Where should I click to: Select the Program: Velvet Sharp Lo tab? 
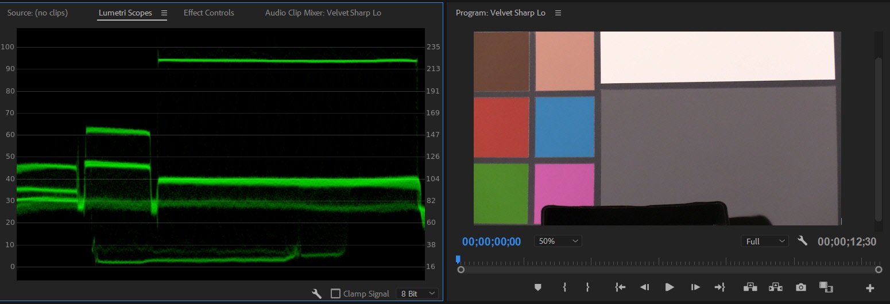[501, 13]
